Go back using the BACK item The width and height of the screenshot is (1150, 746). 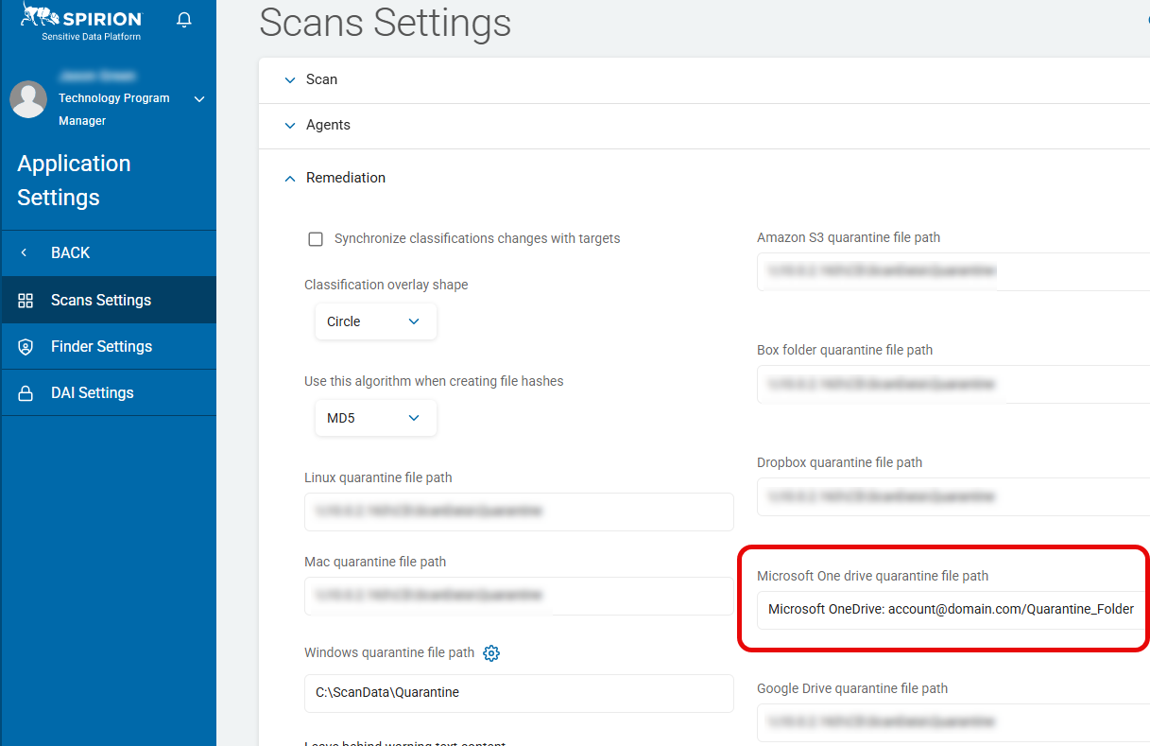[x=109, y=252]
